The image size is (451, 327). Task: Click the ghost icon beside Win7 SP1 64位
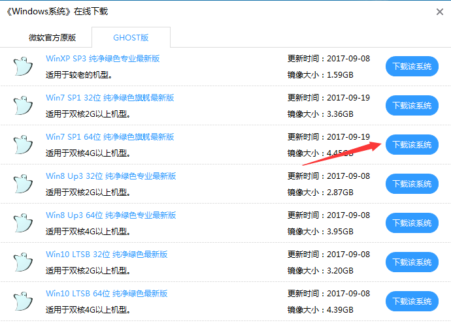[24, 145]
